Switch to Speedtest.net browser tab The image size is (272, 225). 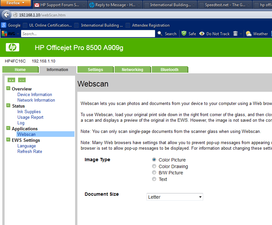pyautogui.click(x=225, y=5)
